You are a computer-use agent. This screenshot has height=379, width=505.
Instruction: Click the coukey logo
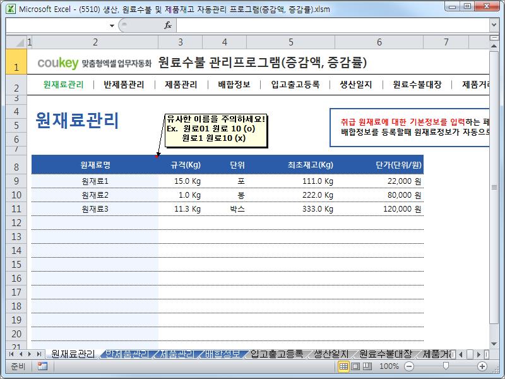[x=58, y=63]
